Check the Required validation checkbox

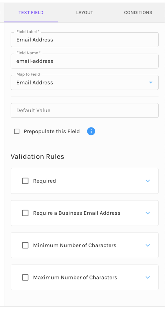coord(25,181)
